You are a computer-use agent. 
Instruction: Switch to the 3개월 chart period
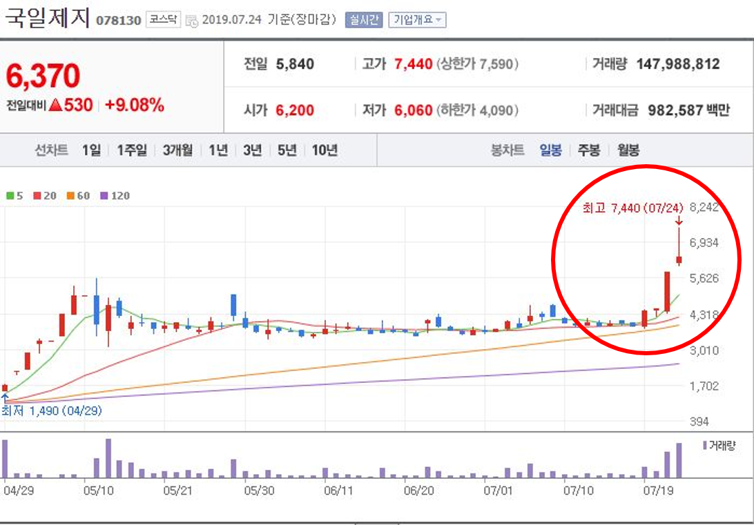[x=177, y=150]
